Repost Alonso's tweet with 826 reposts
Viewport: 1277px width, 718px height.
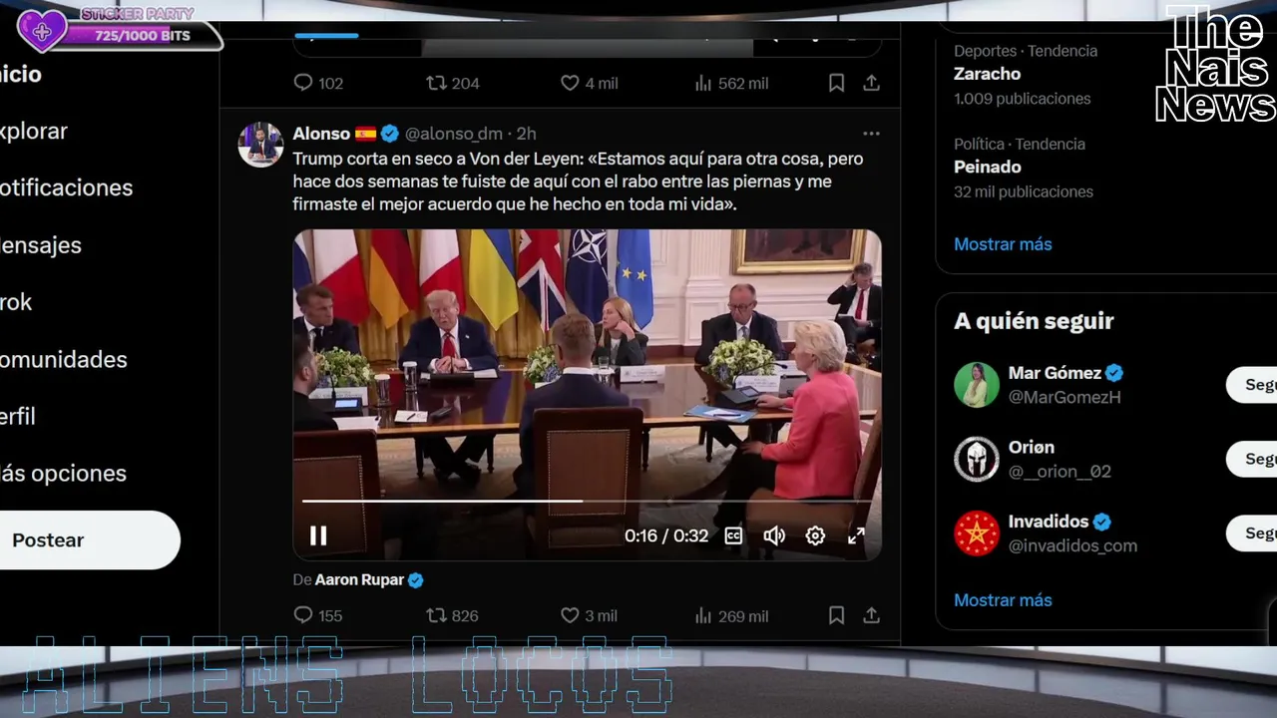point(453,616)
